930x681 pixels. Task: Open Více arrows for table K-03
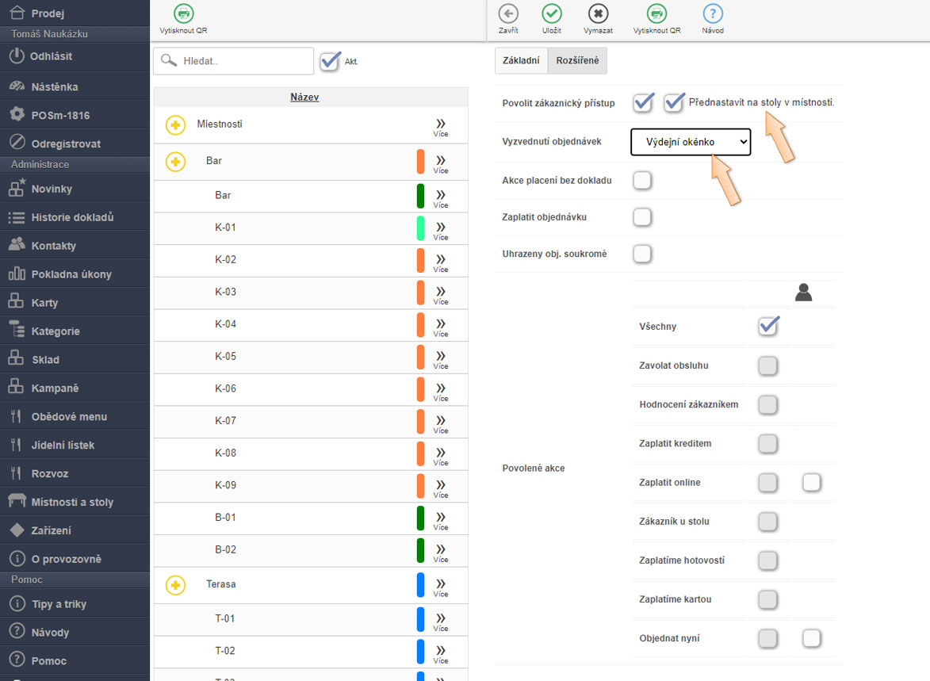(441, 292)
